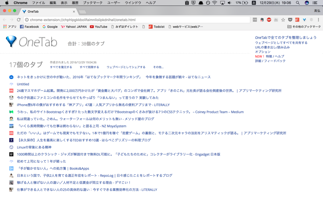Open 詳細 / フィードバック link
The width and height of the screenshot is (323, 202).
click(270, 61)
